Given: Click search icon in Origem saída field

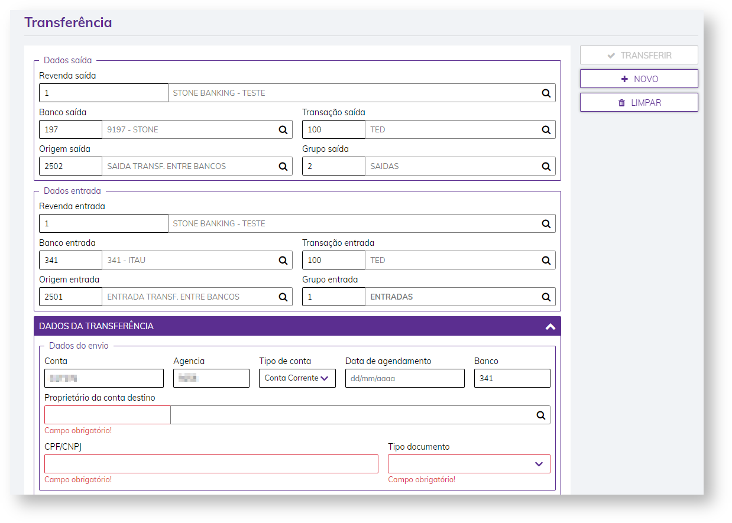Looking at the screenshot, I should point(283,167).
